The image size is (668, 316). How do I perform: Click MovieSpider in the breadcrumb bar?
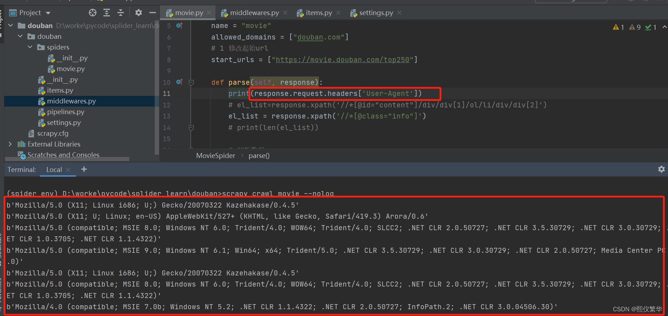[x=216, y=155]
